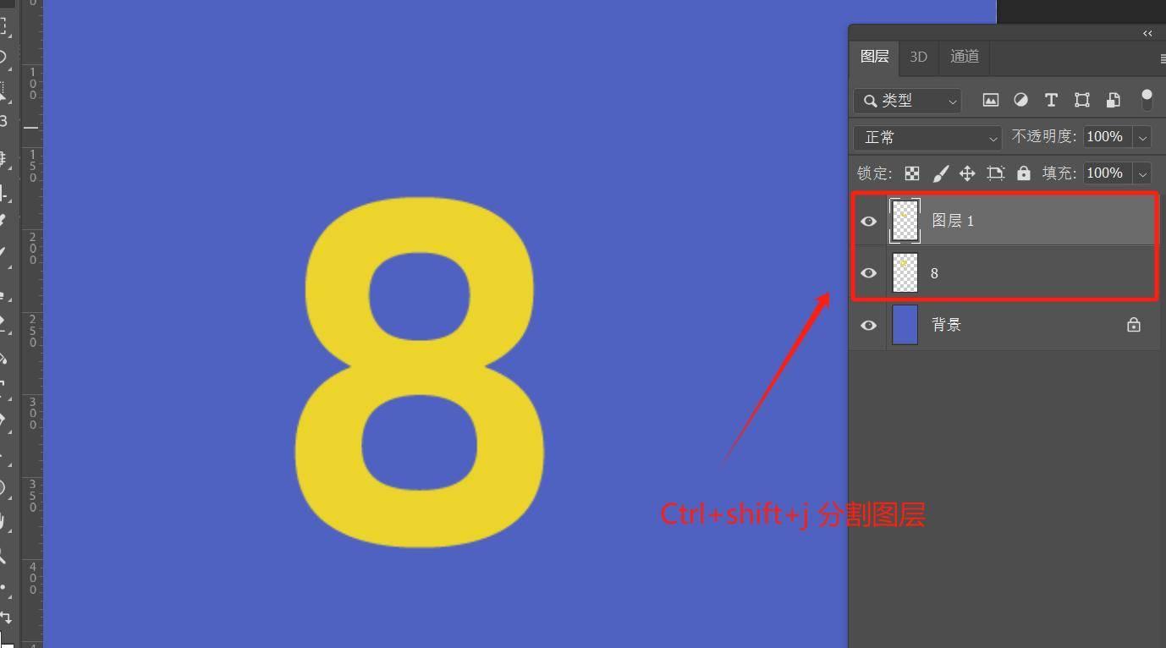Open the 类型 filter dropdown

click(907, 101)
